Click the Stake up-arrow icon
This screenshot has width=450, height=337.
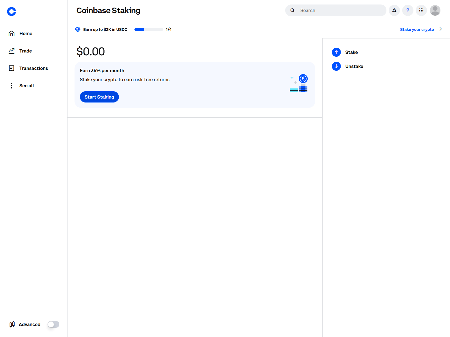click(336, 52)
